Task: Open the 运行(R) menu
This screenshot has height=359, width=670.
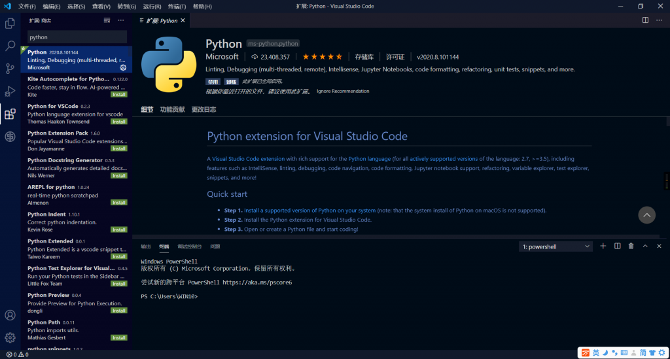Action: click(x=152, y=7)
